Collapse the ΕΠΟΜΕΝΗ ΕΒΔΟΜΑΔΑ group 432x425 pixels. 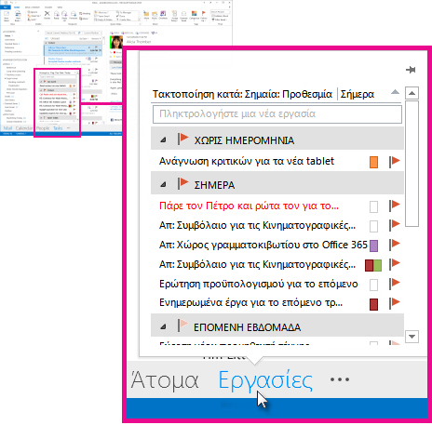pyautogui.click(x=163, y=326)
